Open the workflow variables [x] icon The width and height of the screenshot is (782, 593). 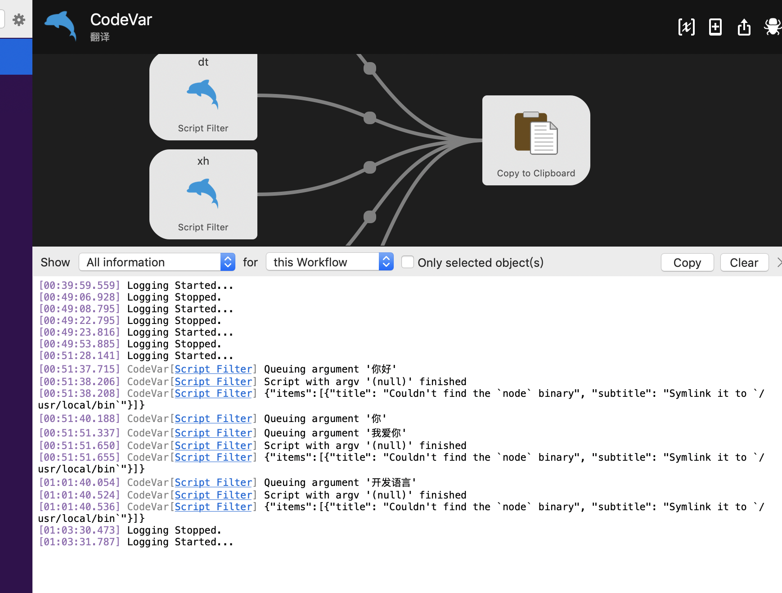tap(686, 27)
